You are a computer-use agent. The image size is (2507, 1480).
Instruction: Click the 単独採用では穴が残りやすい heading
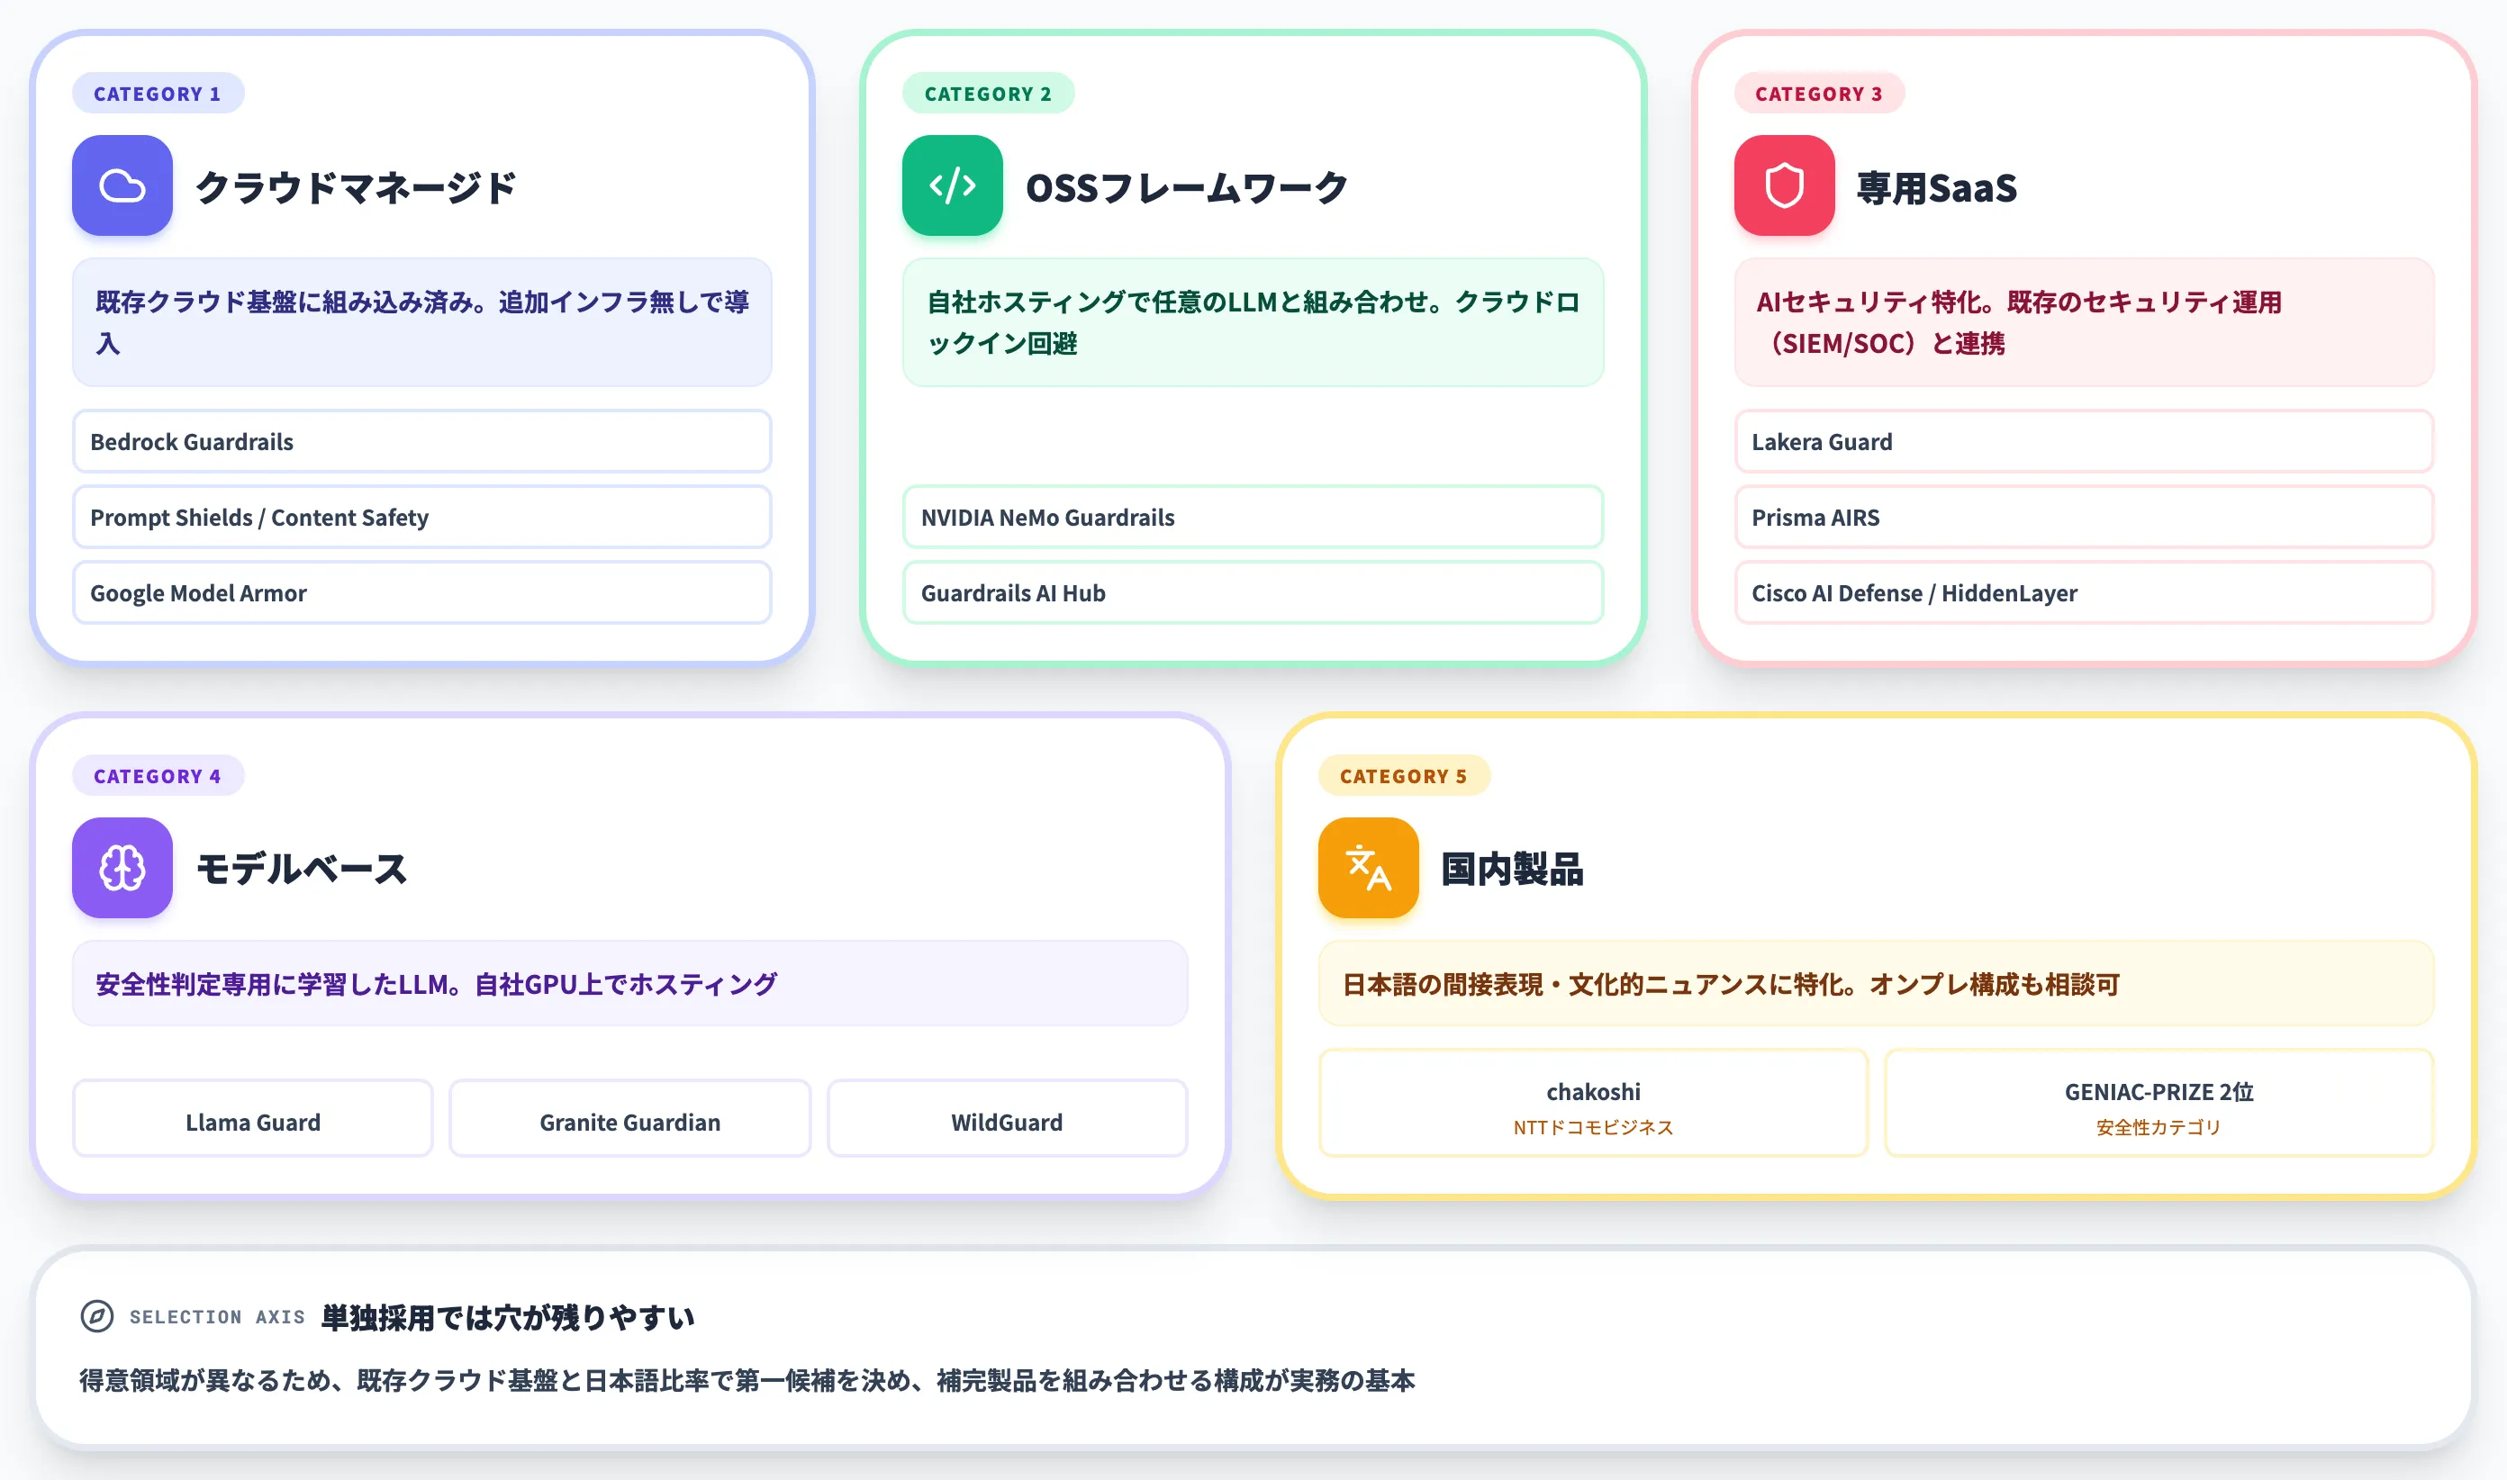click(x=508, y=1317)
